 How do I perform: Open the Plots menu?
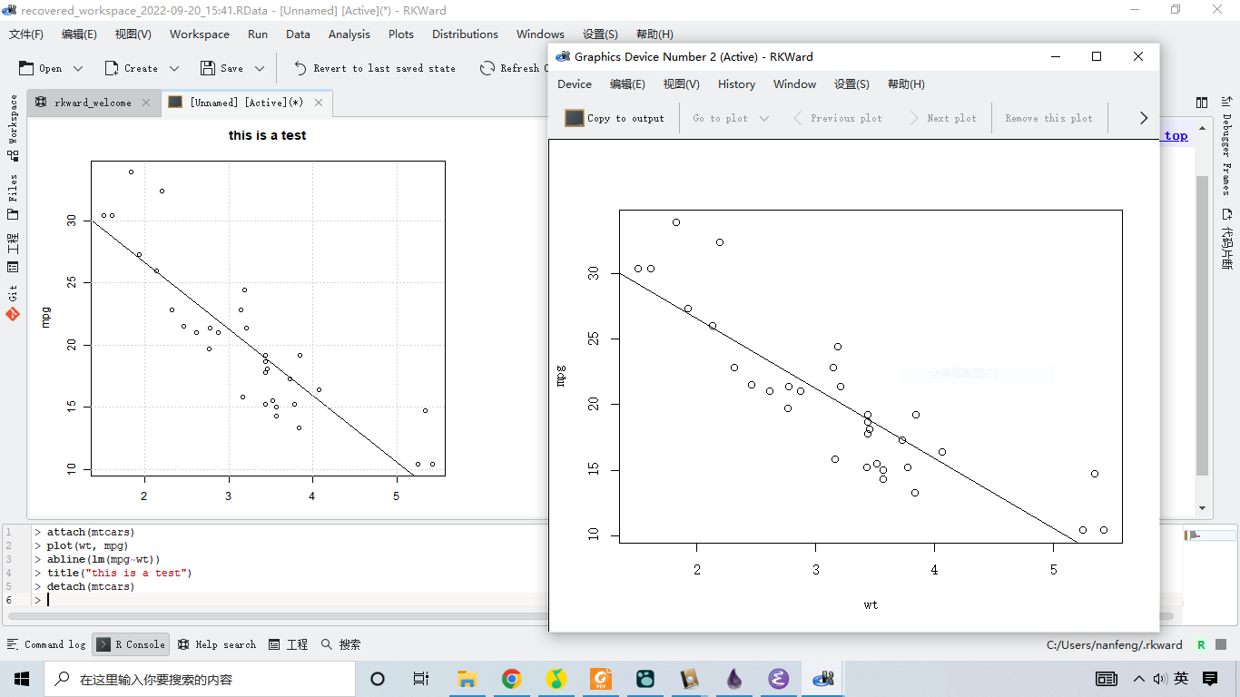coord(400,34)
